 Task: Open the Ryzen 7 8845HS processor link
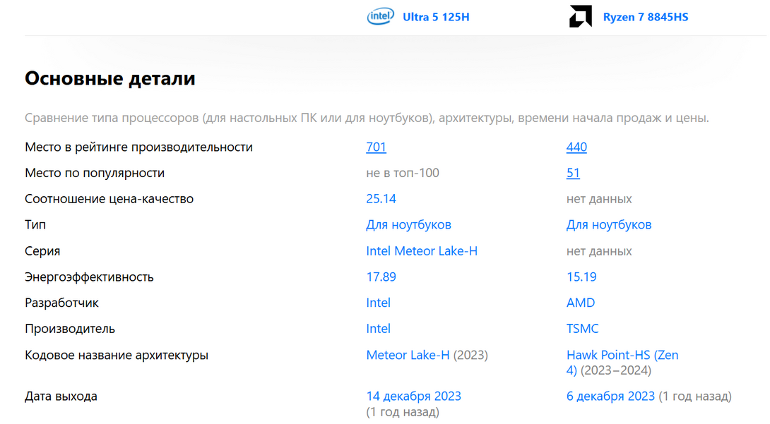645,17
